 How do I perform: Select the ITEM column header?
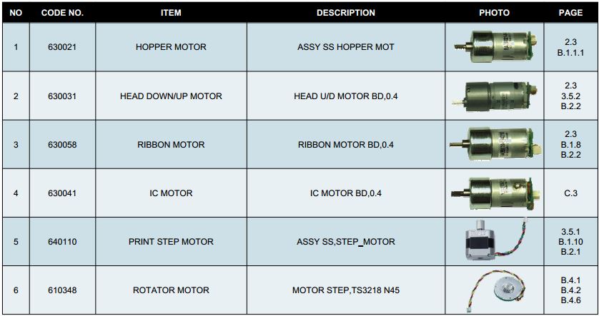click(171, 13)
